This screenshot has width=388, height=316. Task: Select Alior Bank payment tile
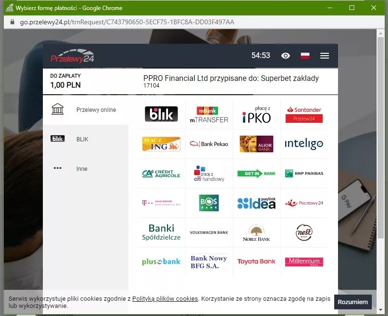[x=257, y=144]
